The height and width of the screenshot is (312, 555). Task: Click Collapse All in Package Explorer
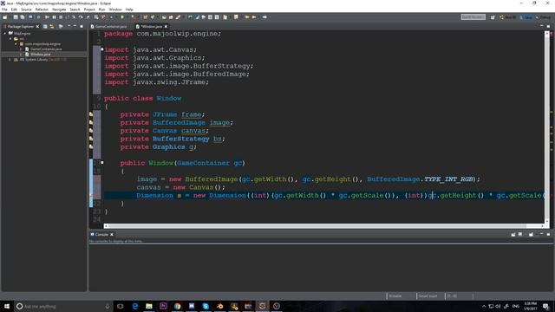[x=45, y=27]
